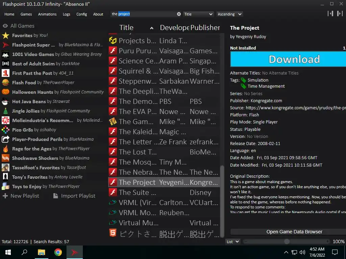Select the Flash Food burger icon

(5, 83)
